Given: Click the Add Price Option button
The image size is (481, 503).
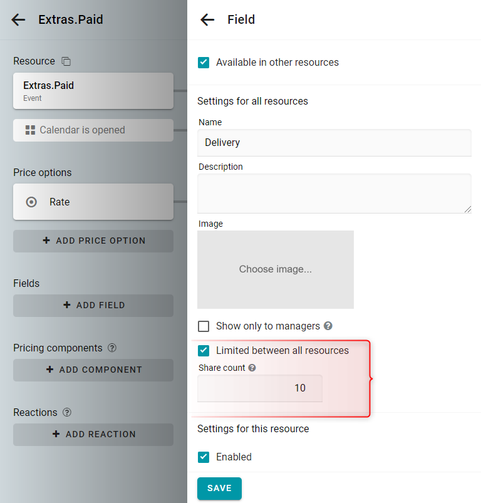Looking at the screenshot, I should pyautogui.click(x=93, y=241).
